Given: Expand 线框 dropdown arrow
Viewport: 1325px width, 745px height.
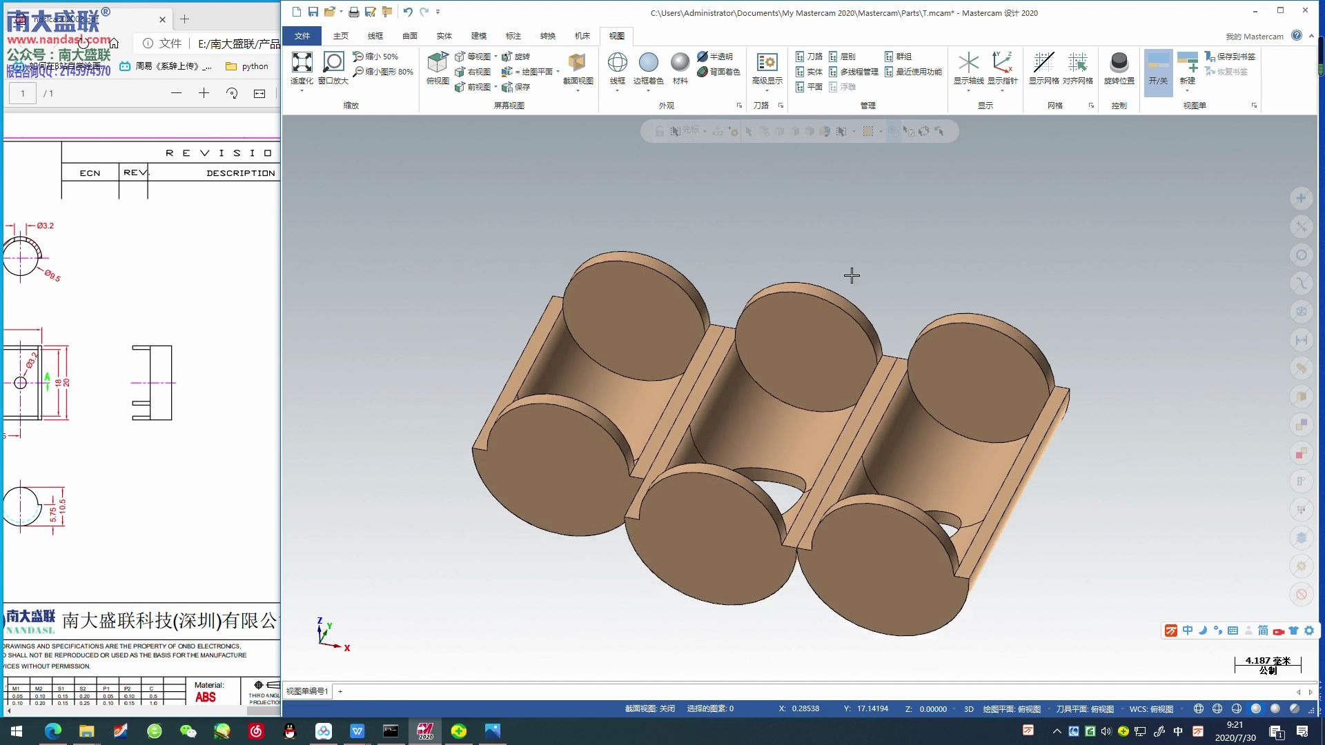Looking at the screenshot, I should point(617,90).
